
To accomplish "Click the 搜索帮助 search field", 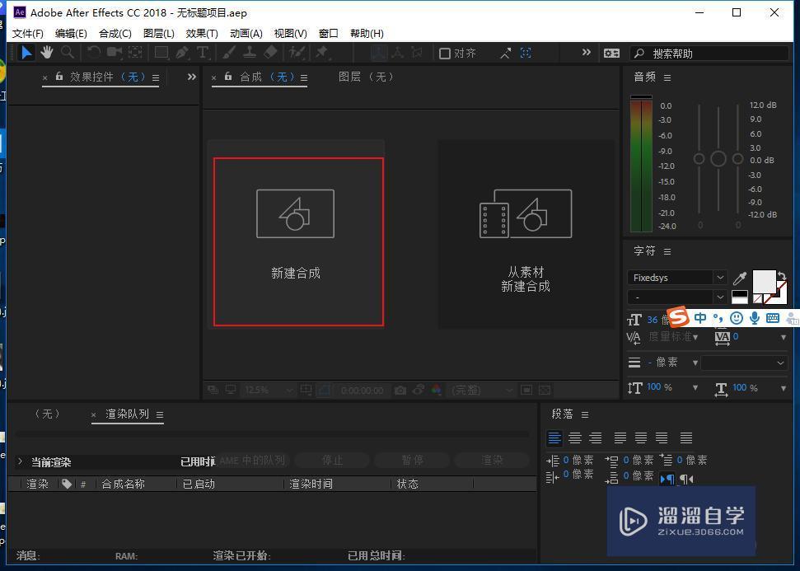I will tap(709, 53).
